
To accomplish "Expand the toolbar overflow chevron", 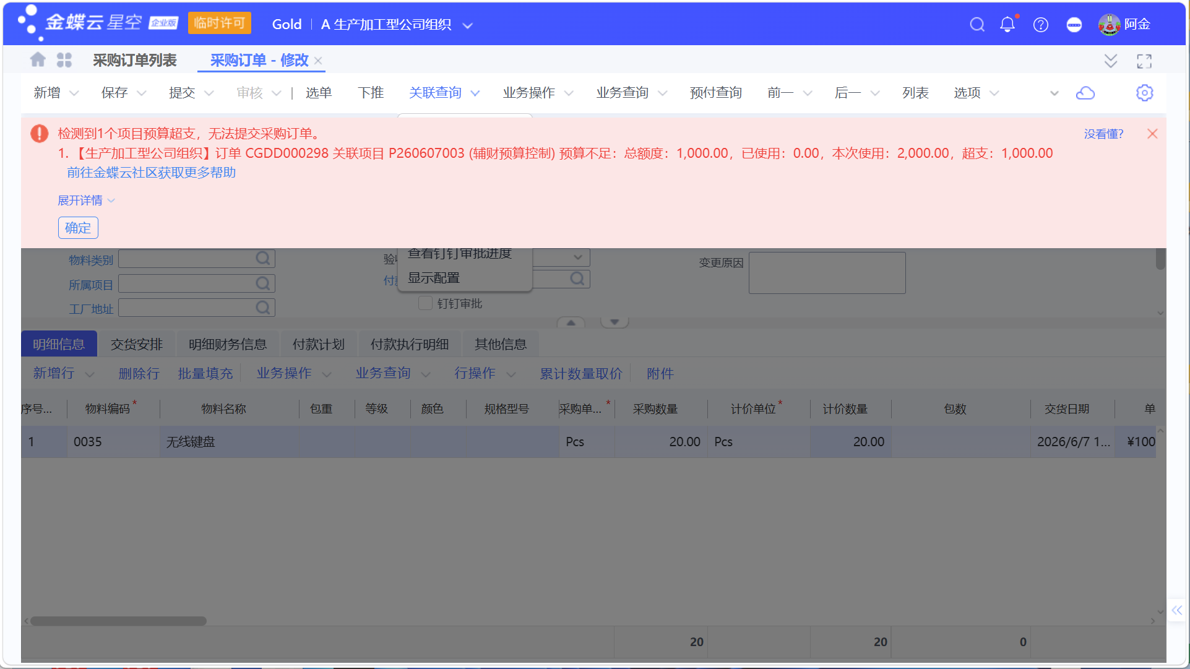I will [x=1054, y=93].
